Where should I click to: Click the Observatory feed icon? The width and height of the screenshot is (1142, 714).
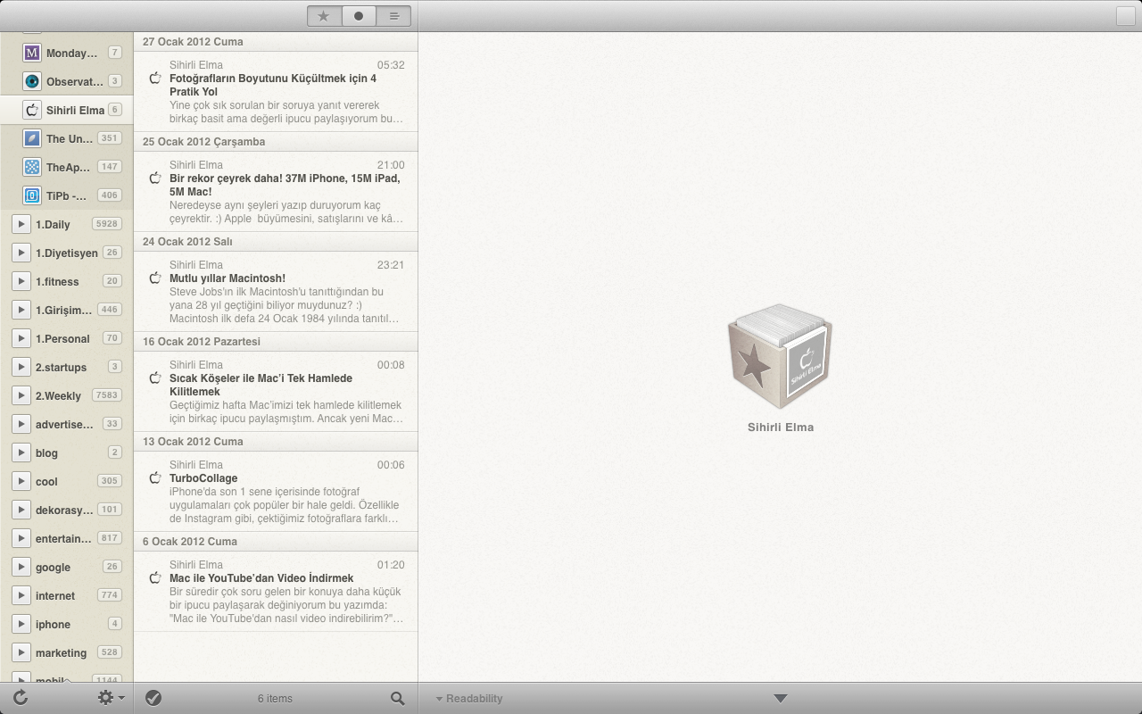point(32,81)
